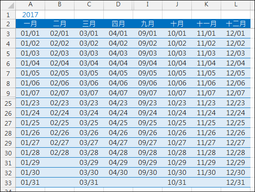The height and width of the screenshot is (192, 255).
Task: Select the cell showing 10/06
Action: click(177, 83)
